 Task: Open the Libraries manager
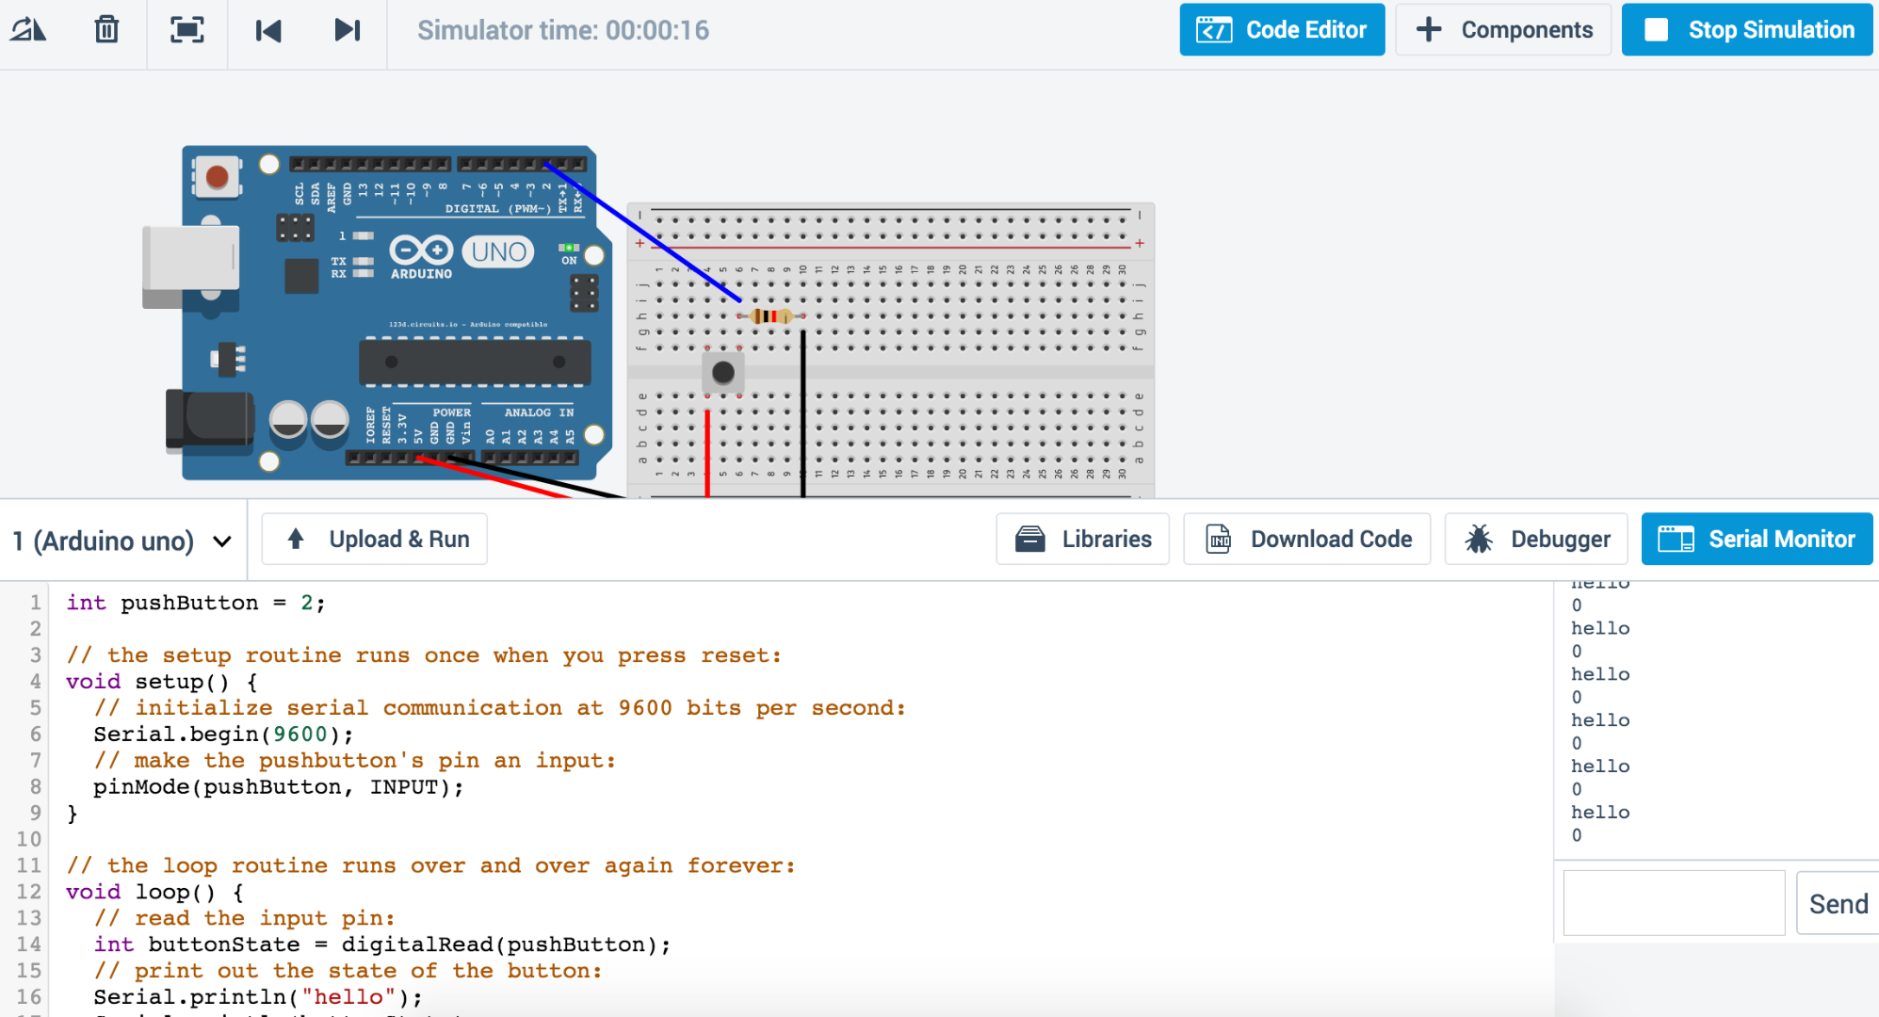(x=1082, y=539)
